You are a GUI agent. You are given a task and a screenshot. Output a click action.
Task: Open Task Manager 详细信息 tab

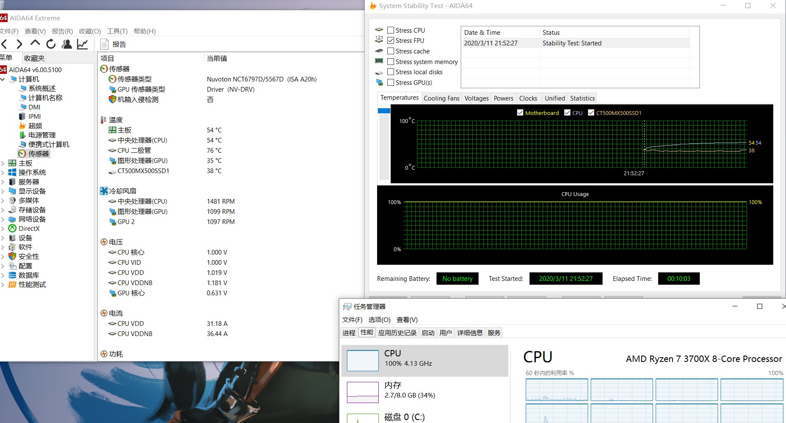click(470, 333)
